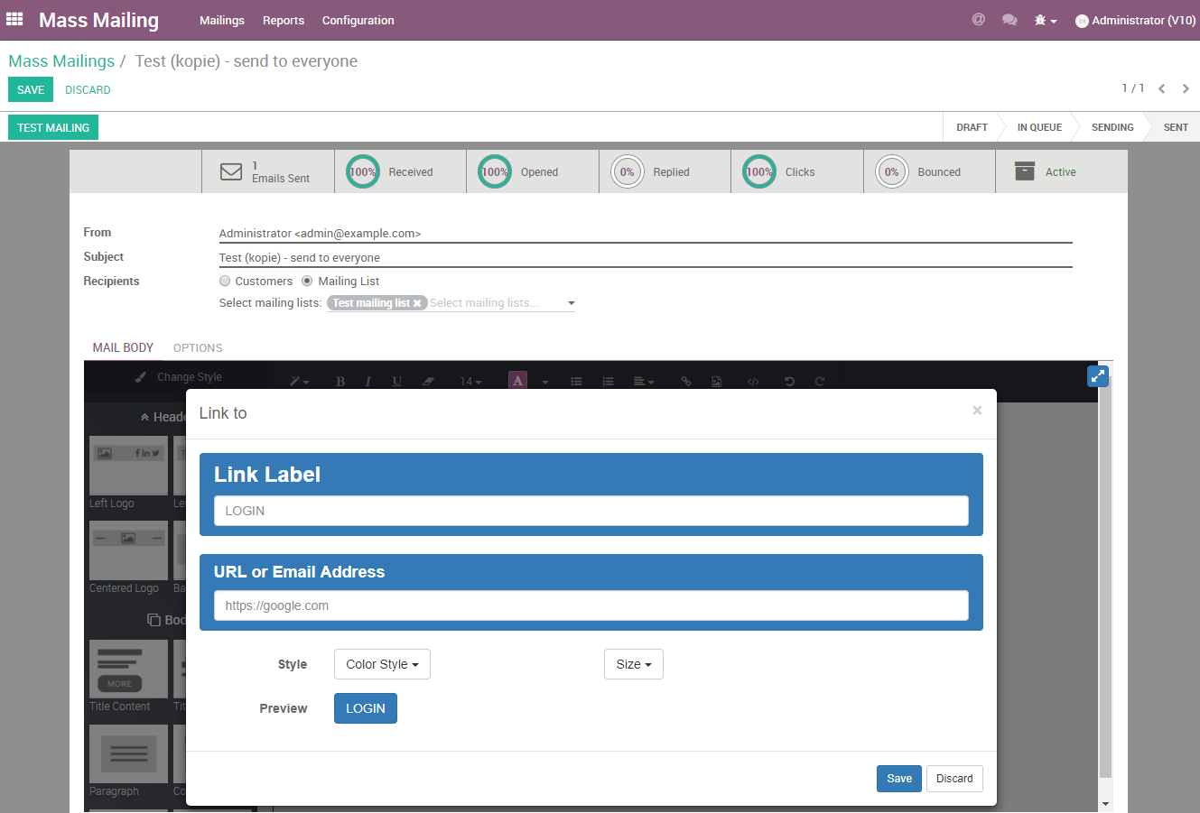This screenshot has width=1200, height=813.
Task: Select the Customers recipients radio button
Action: tap(225, 281)
